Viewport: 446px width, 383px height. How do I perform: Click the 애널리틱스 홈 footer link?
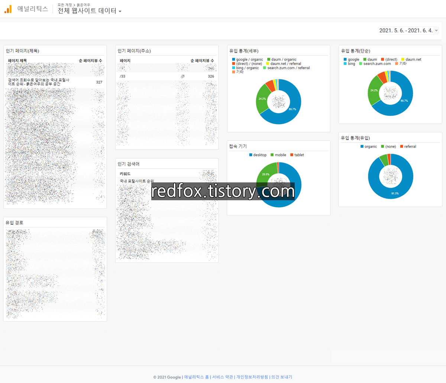point(197,377)
